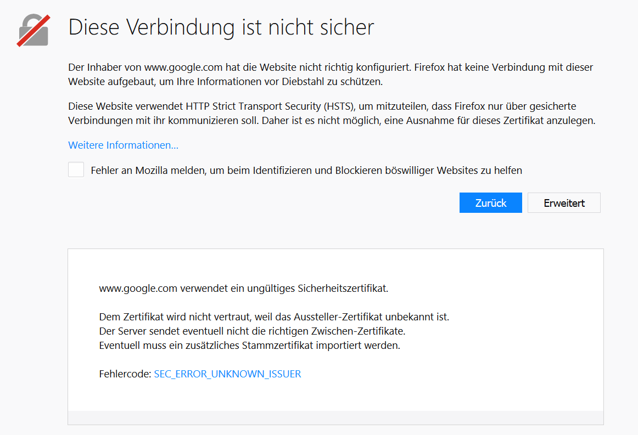The height and width of the screenshot is (435, 638).
Task: Click the '(HSTS)' abbreviation in the explanation
Action: pyautogui.click(x=337, y=106)
